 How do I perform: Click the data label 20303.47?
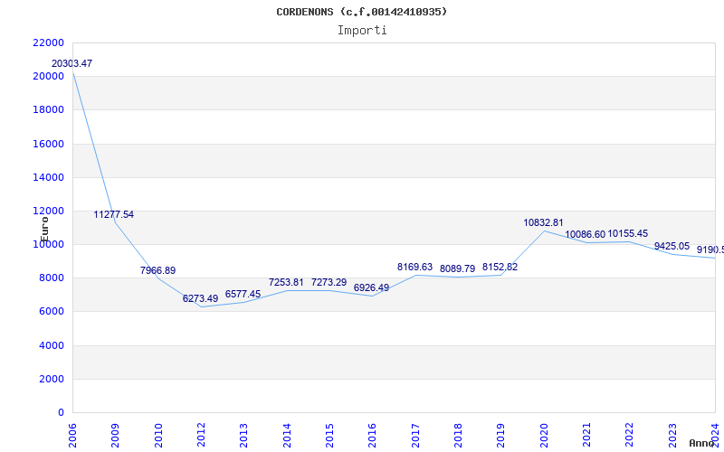pyautogui.click(x=71, y=63)
